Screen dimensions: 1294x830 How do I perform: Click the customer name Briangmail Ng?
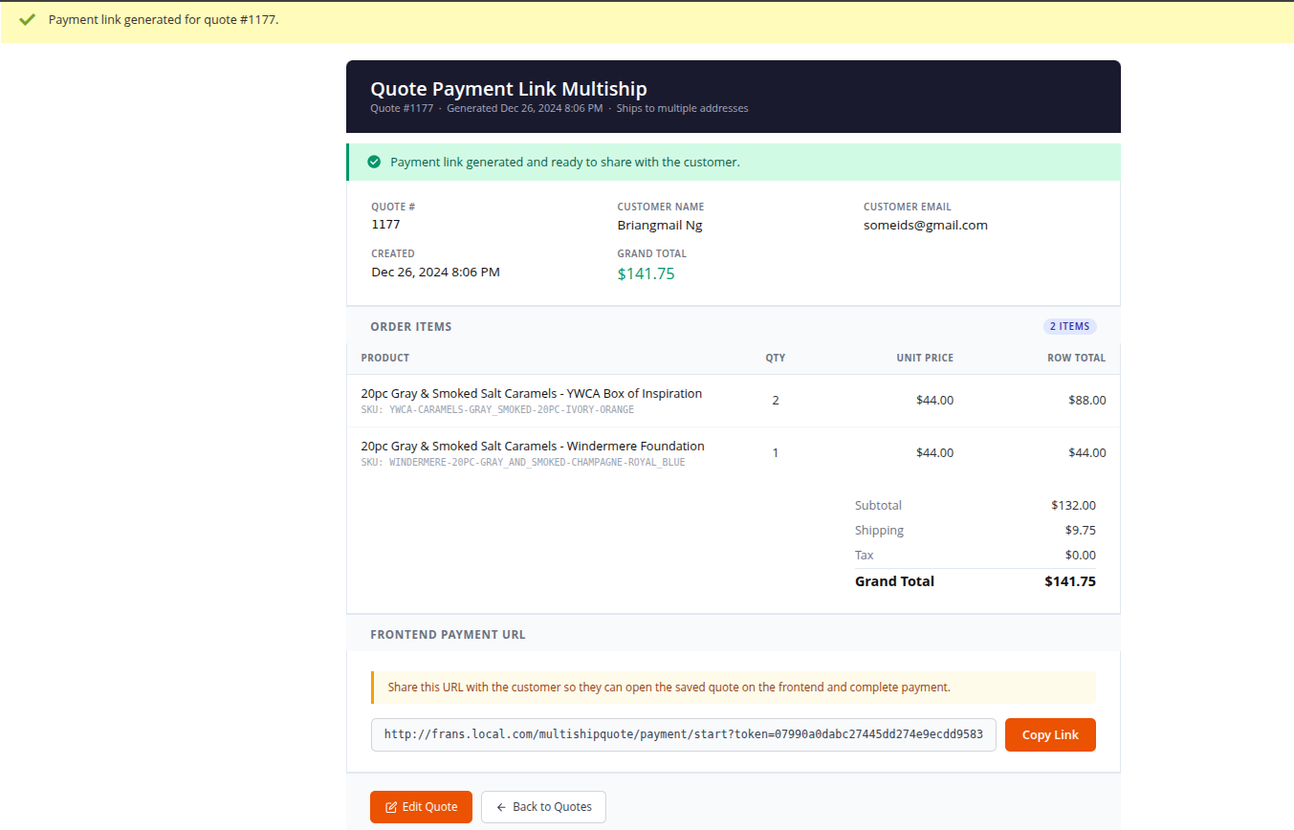click(660, 226)
